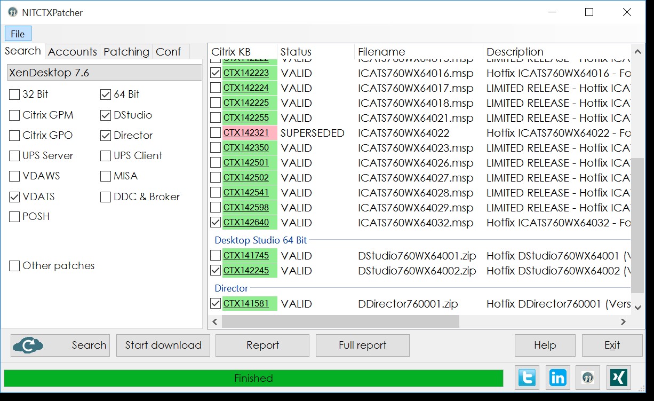
Task: Click the SUPERSEDED status cell
Action: [x=313, y=133]
